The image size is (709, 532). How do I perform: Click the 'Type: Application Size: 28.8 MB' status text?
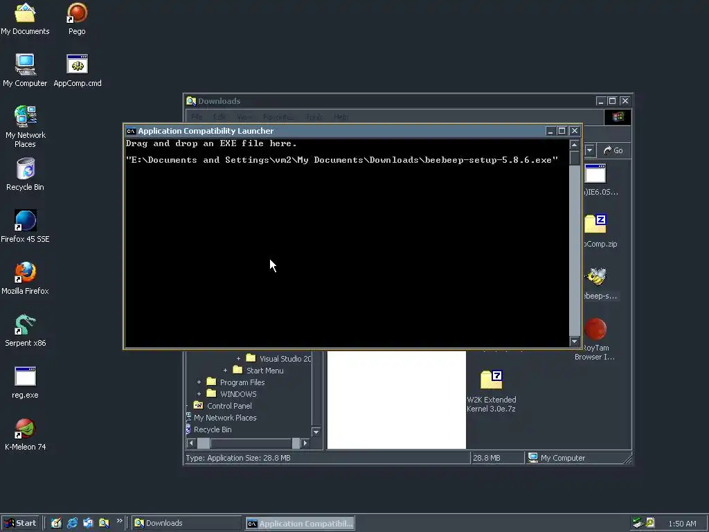point(238,458)
